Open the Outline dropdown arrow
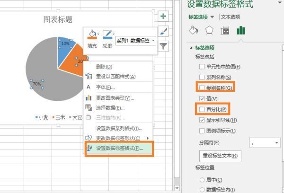 click(x=114, y=34)
